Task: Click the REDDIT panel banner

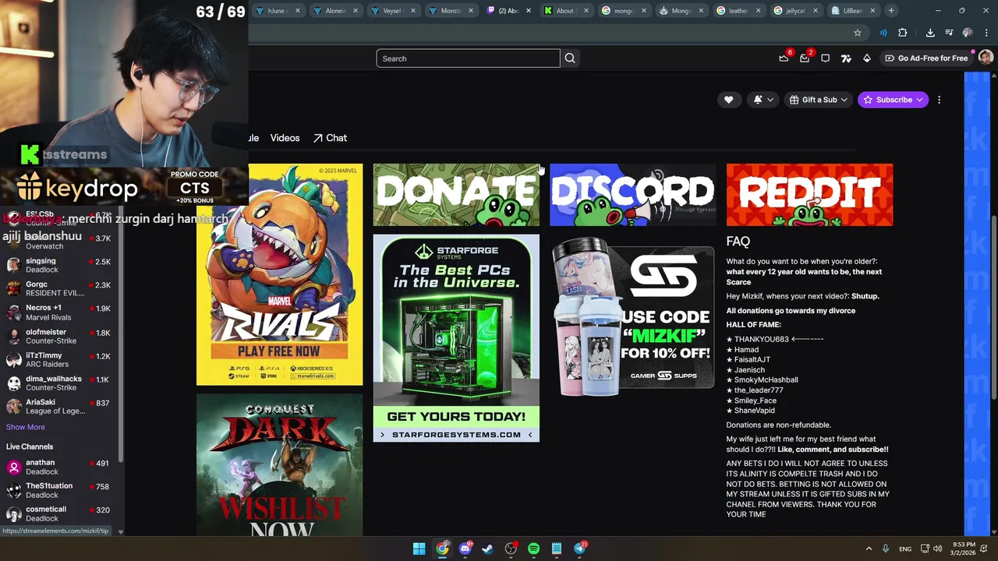Action: tap(809, 195)
